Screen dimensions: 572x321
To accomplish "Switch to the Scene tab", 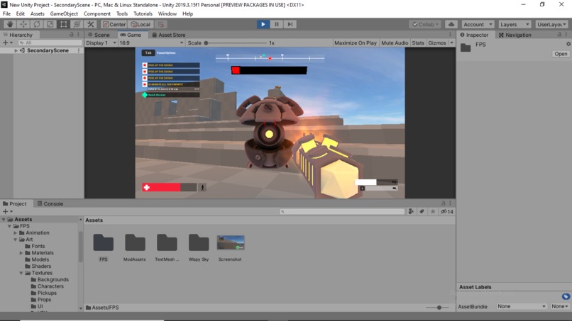I will pos(99,35).
